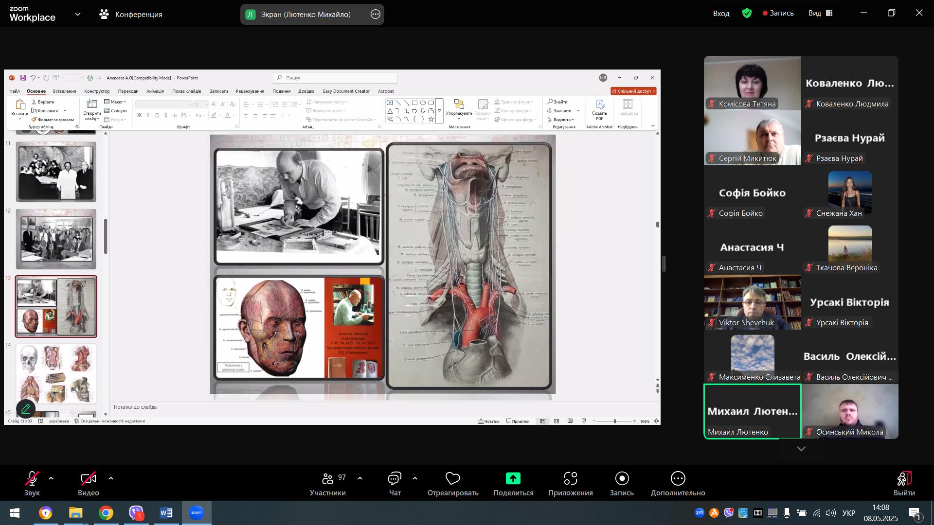Click the PowerPoint zoom slider
934x525 pixels.
click(615, 421)
